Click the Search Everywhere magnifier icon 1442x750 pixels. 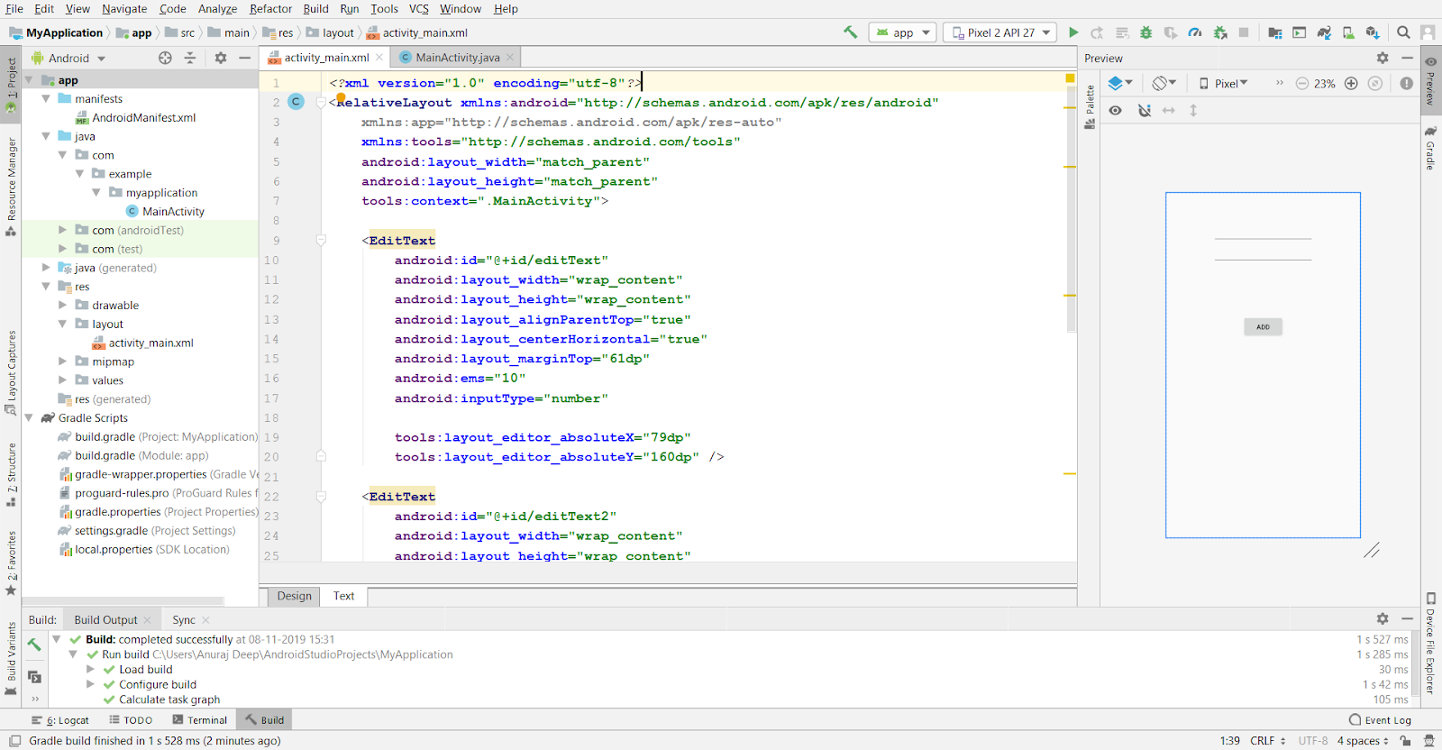click(1403, 32)
